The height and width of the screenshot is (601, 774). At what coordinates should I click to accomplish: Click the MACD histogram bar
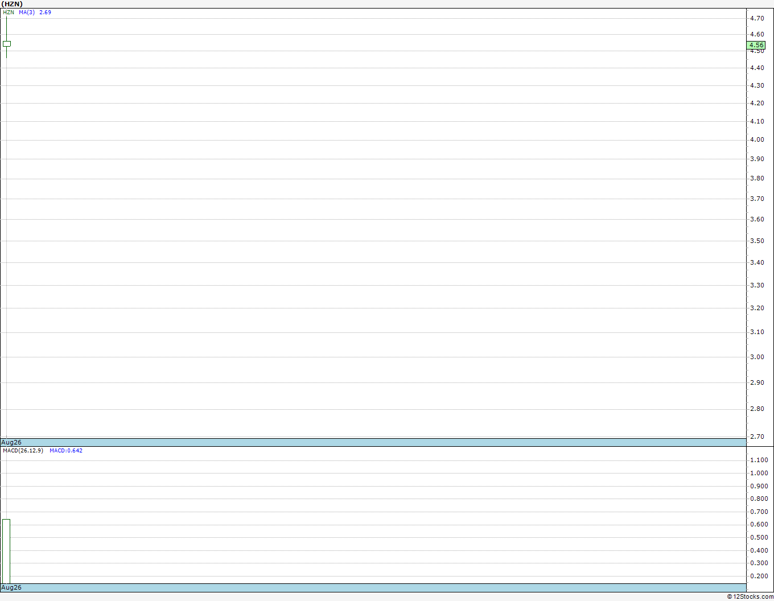[6, 551]
